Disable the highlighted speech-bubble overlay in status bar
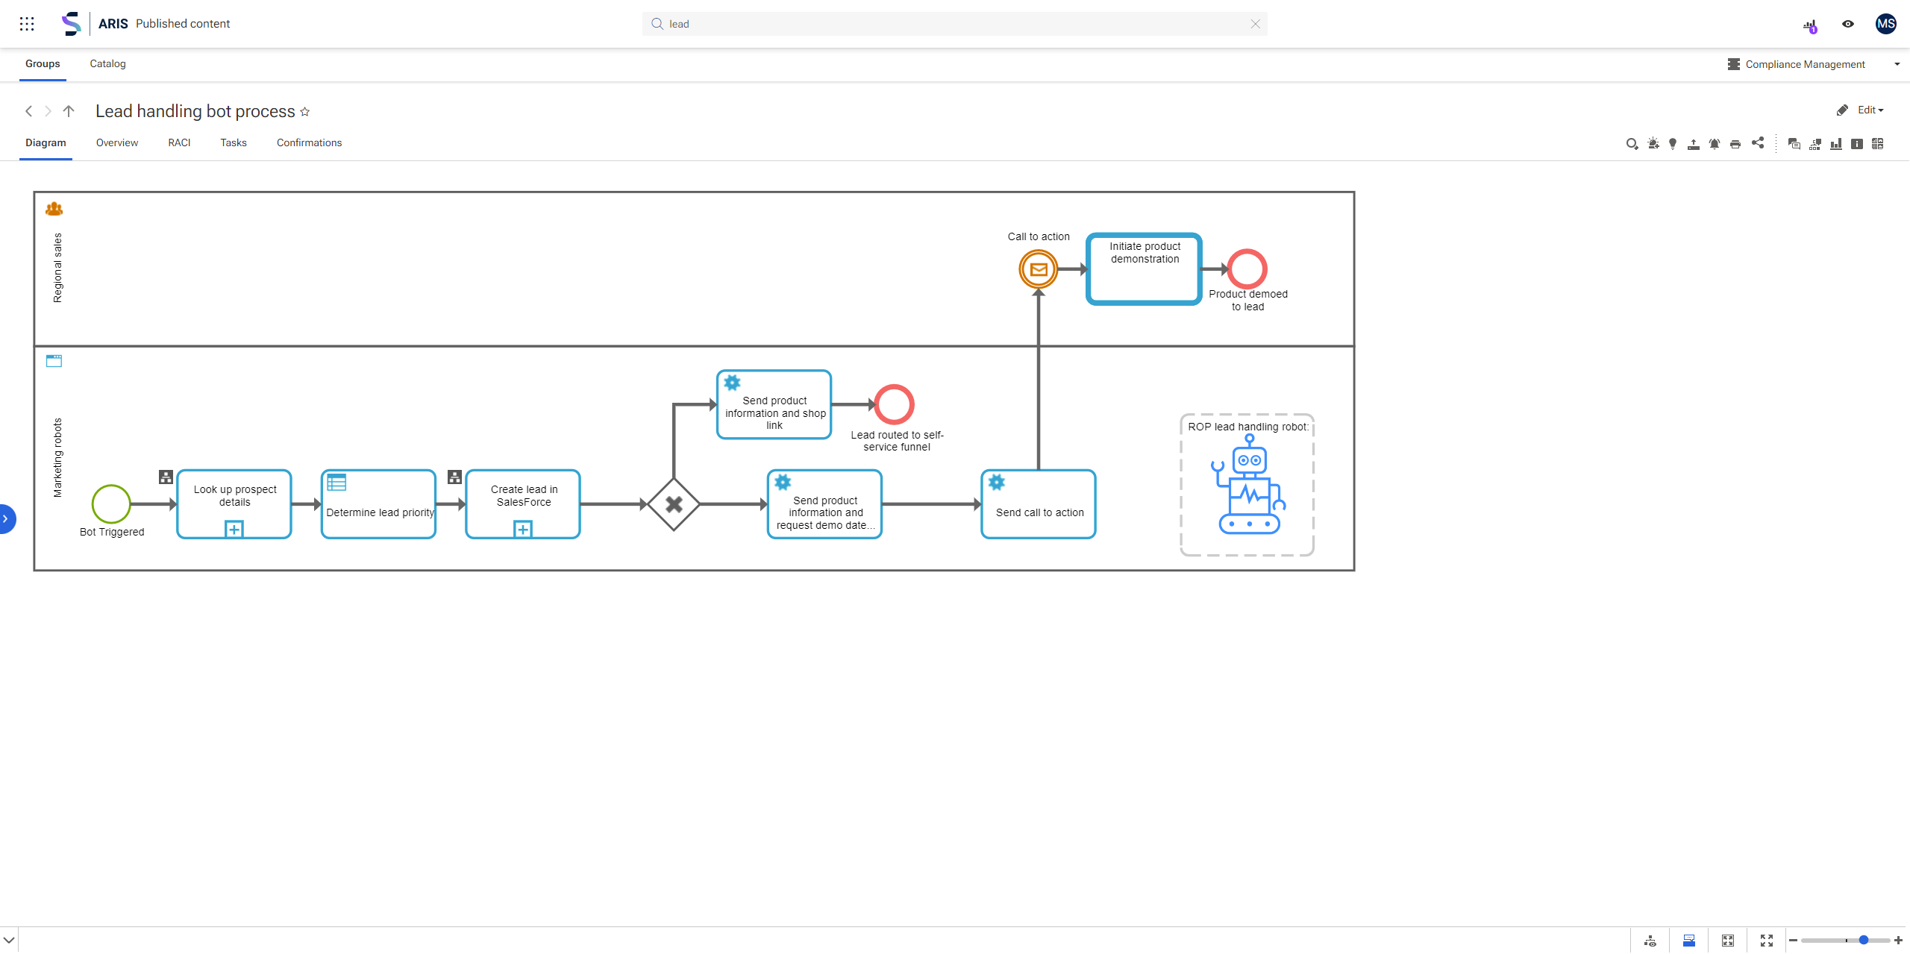The image size is (1910, 954). tap(1689, 941)
